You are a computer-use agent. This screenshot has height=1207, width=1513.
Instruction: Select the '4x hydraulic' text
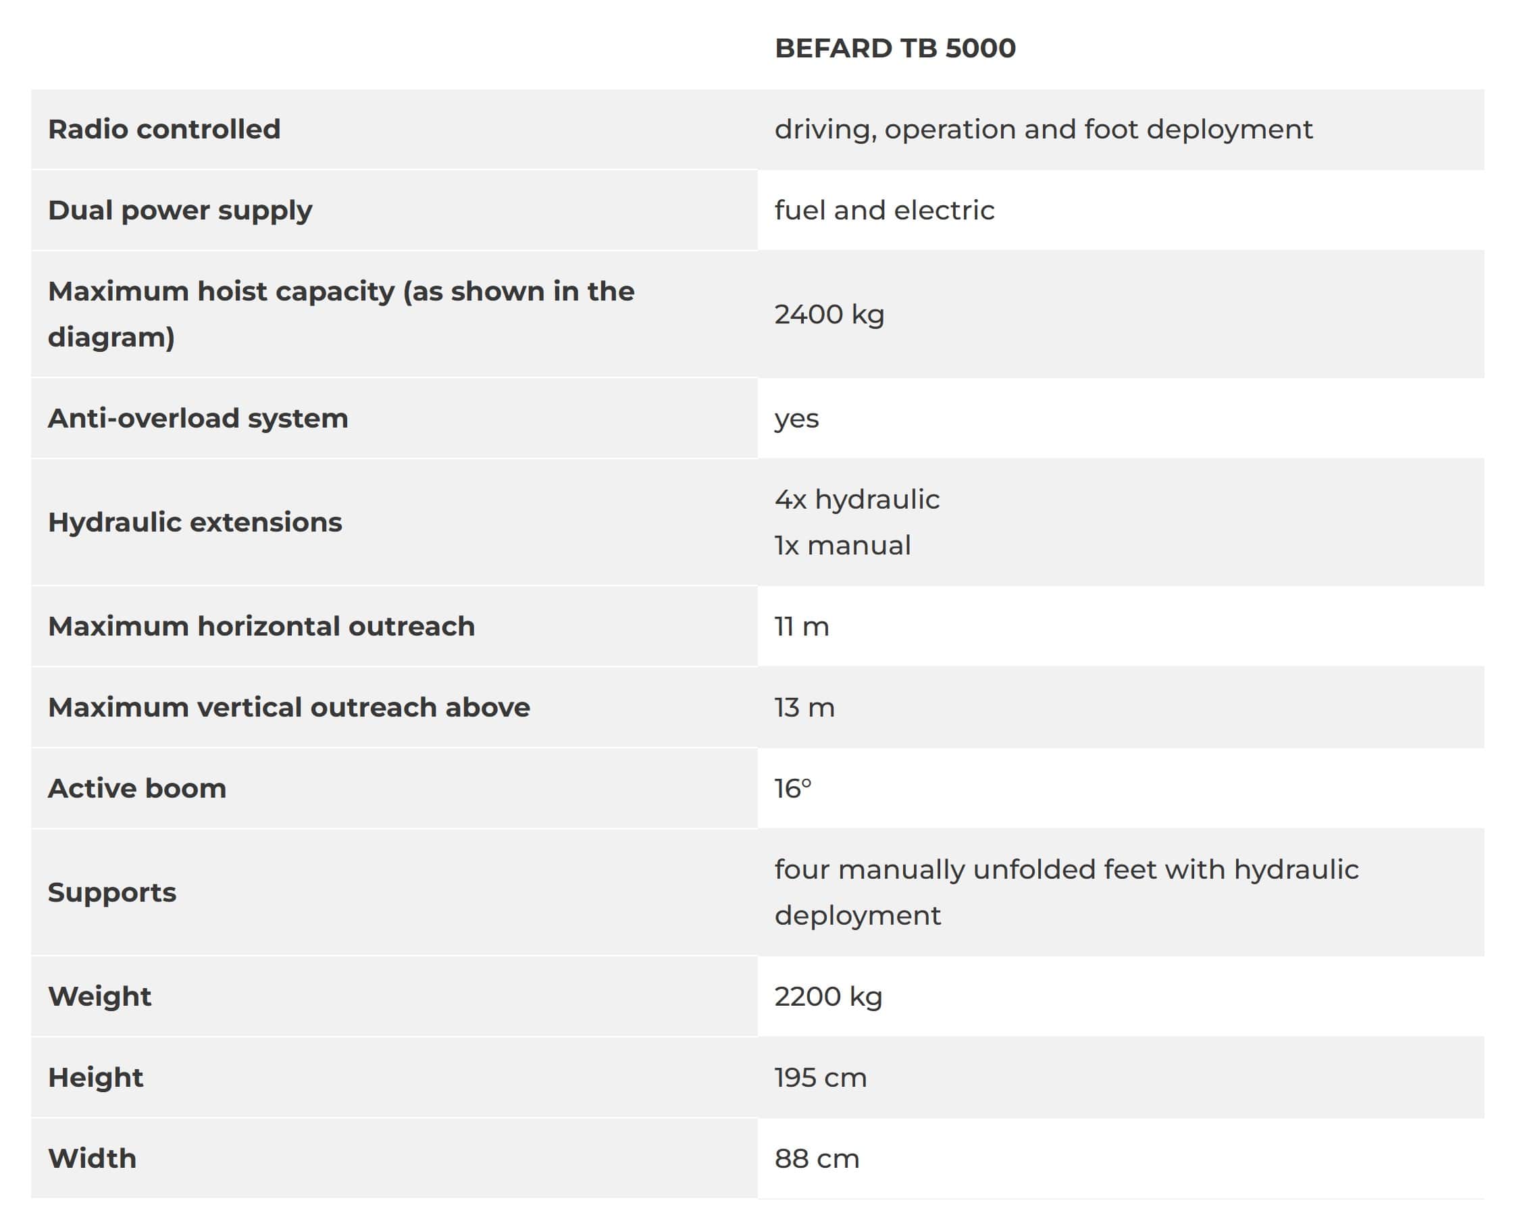click(857, 500)
